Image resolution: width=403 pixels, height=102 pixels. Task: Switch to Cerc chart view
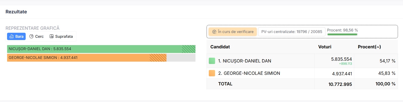(37, 37)
